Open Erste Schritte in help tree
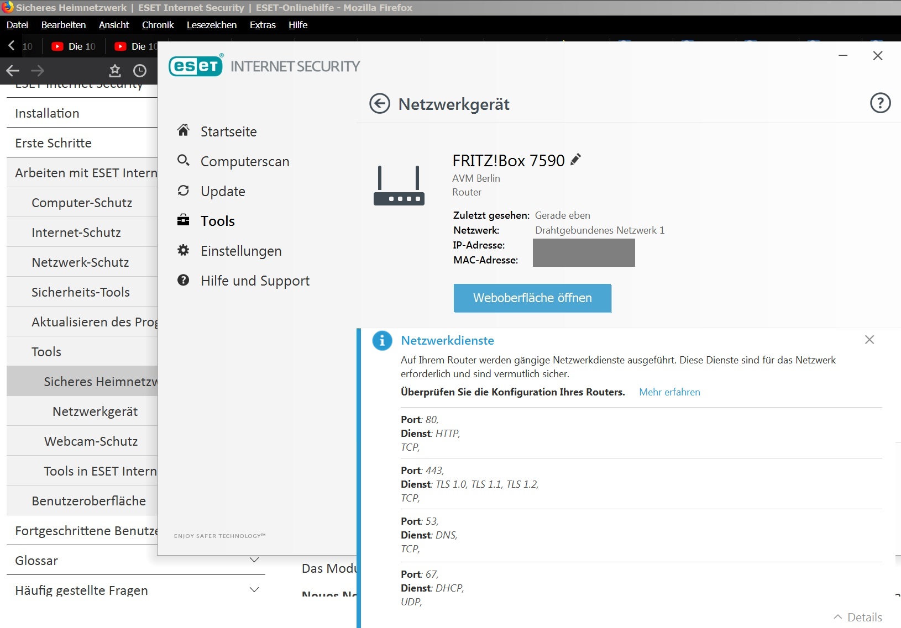This screenshot has height=628, width=901. 82,143
